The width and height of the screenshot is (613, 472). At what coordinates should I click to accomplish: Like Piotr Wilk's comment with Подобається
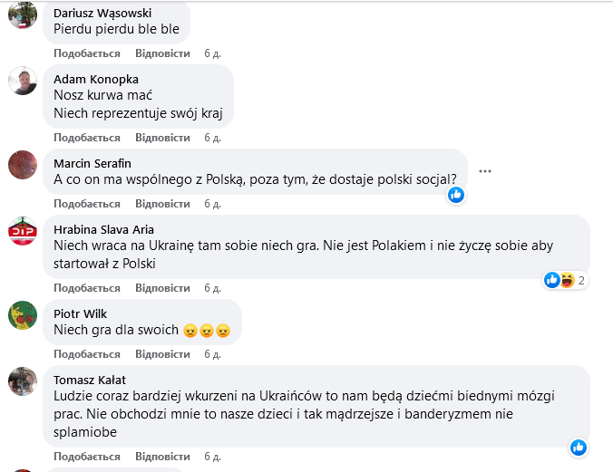87,354
